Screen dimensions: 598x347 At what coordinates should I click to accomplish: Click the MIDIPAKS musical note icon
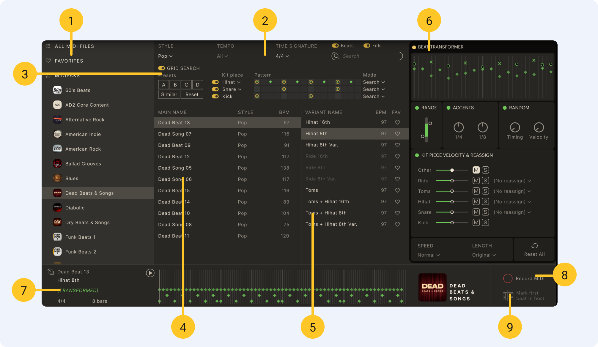coord(48,75)
